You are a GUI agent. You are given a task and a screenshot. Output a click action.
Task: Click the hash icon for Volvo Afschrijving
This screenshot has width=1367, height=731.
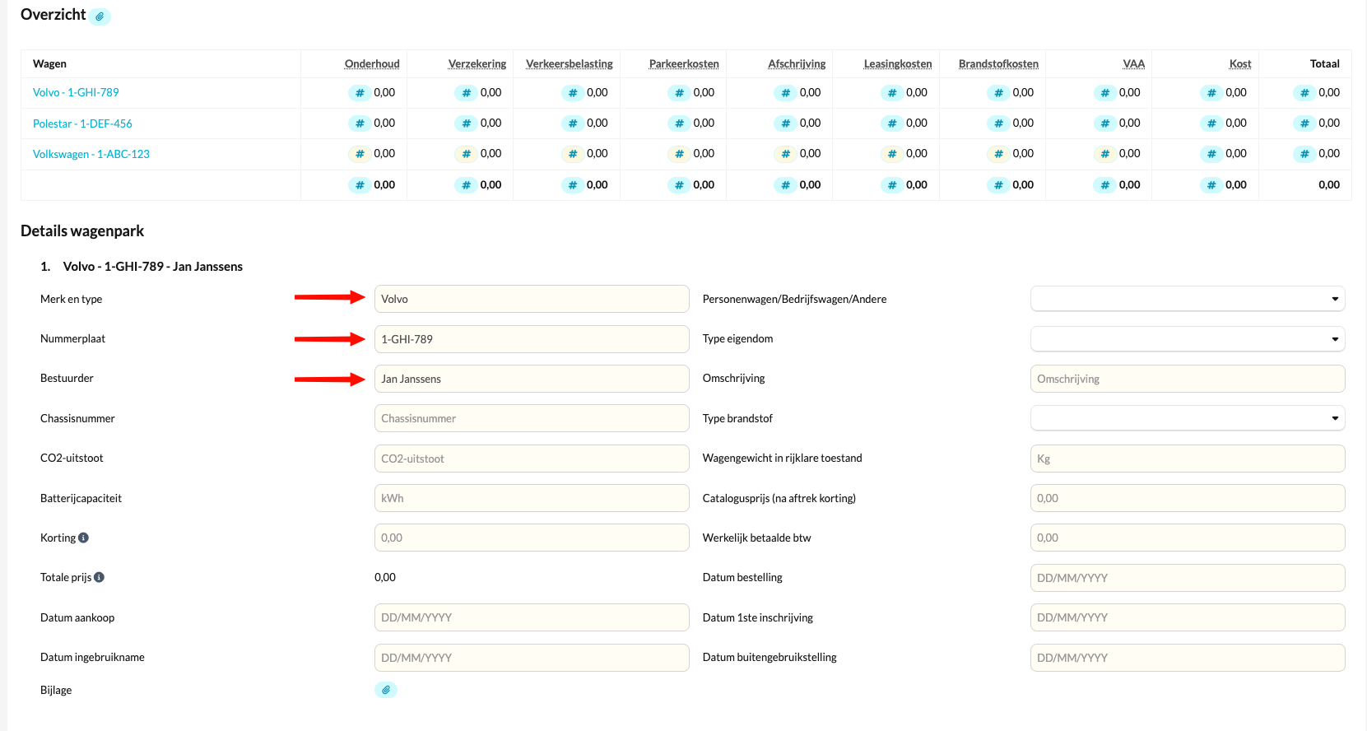click(785, 93)
